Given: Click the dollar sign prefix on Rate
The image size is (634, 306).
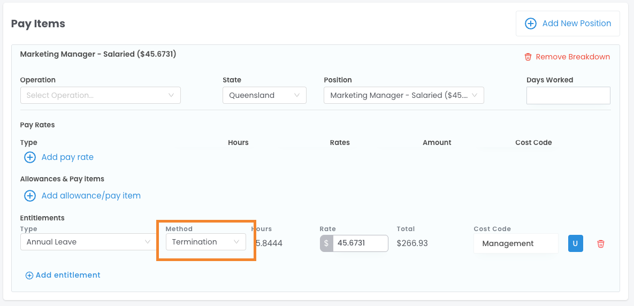Looking at the screenshot, I should (x=326, y=243).
